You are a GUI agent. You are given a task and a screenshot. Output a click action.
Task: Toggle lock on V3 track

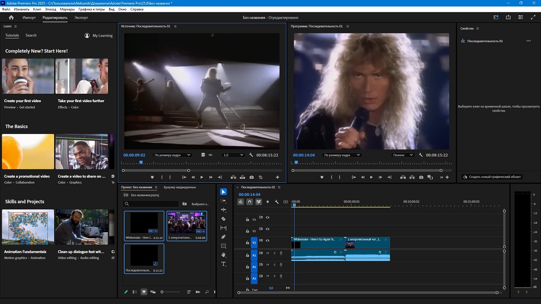click(x=248, y=220)
